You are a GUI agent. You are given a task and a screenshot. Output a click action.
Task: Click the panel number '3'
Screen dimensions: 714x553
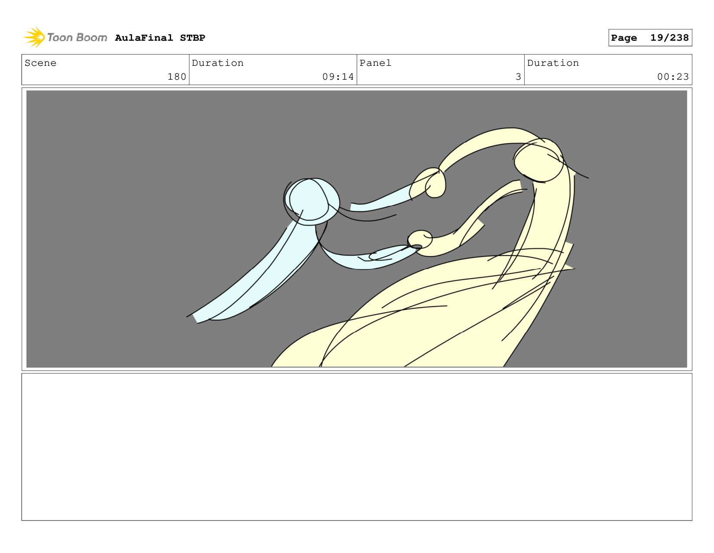[518, 77]
